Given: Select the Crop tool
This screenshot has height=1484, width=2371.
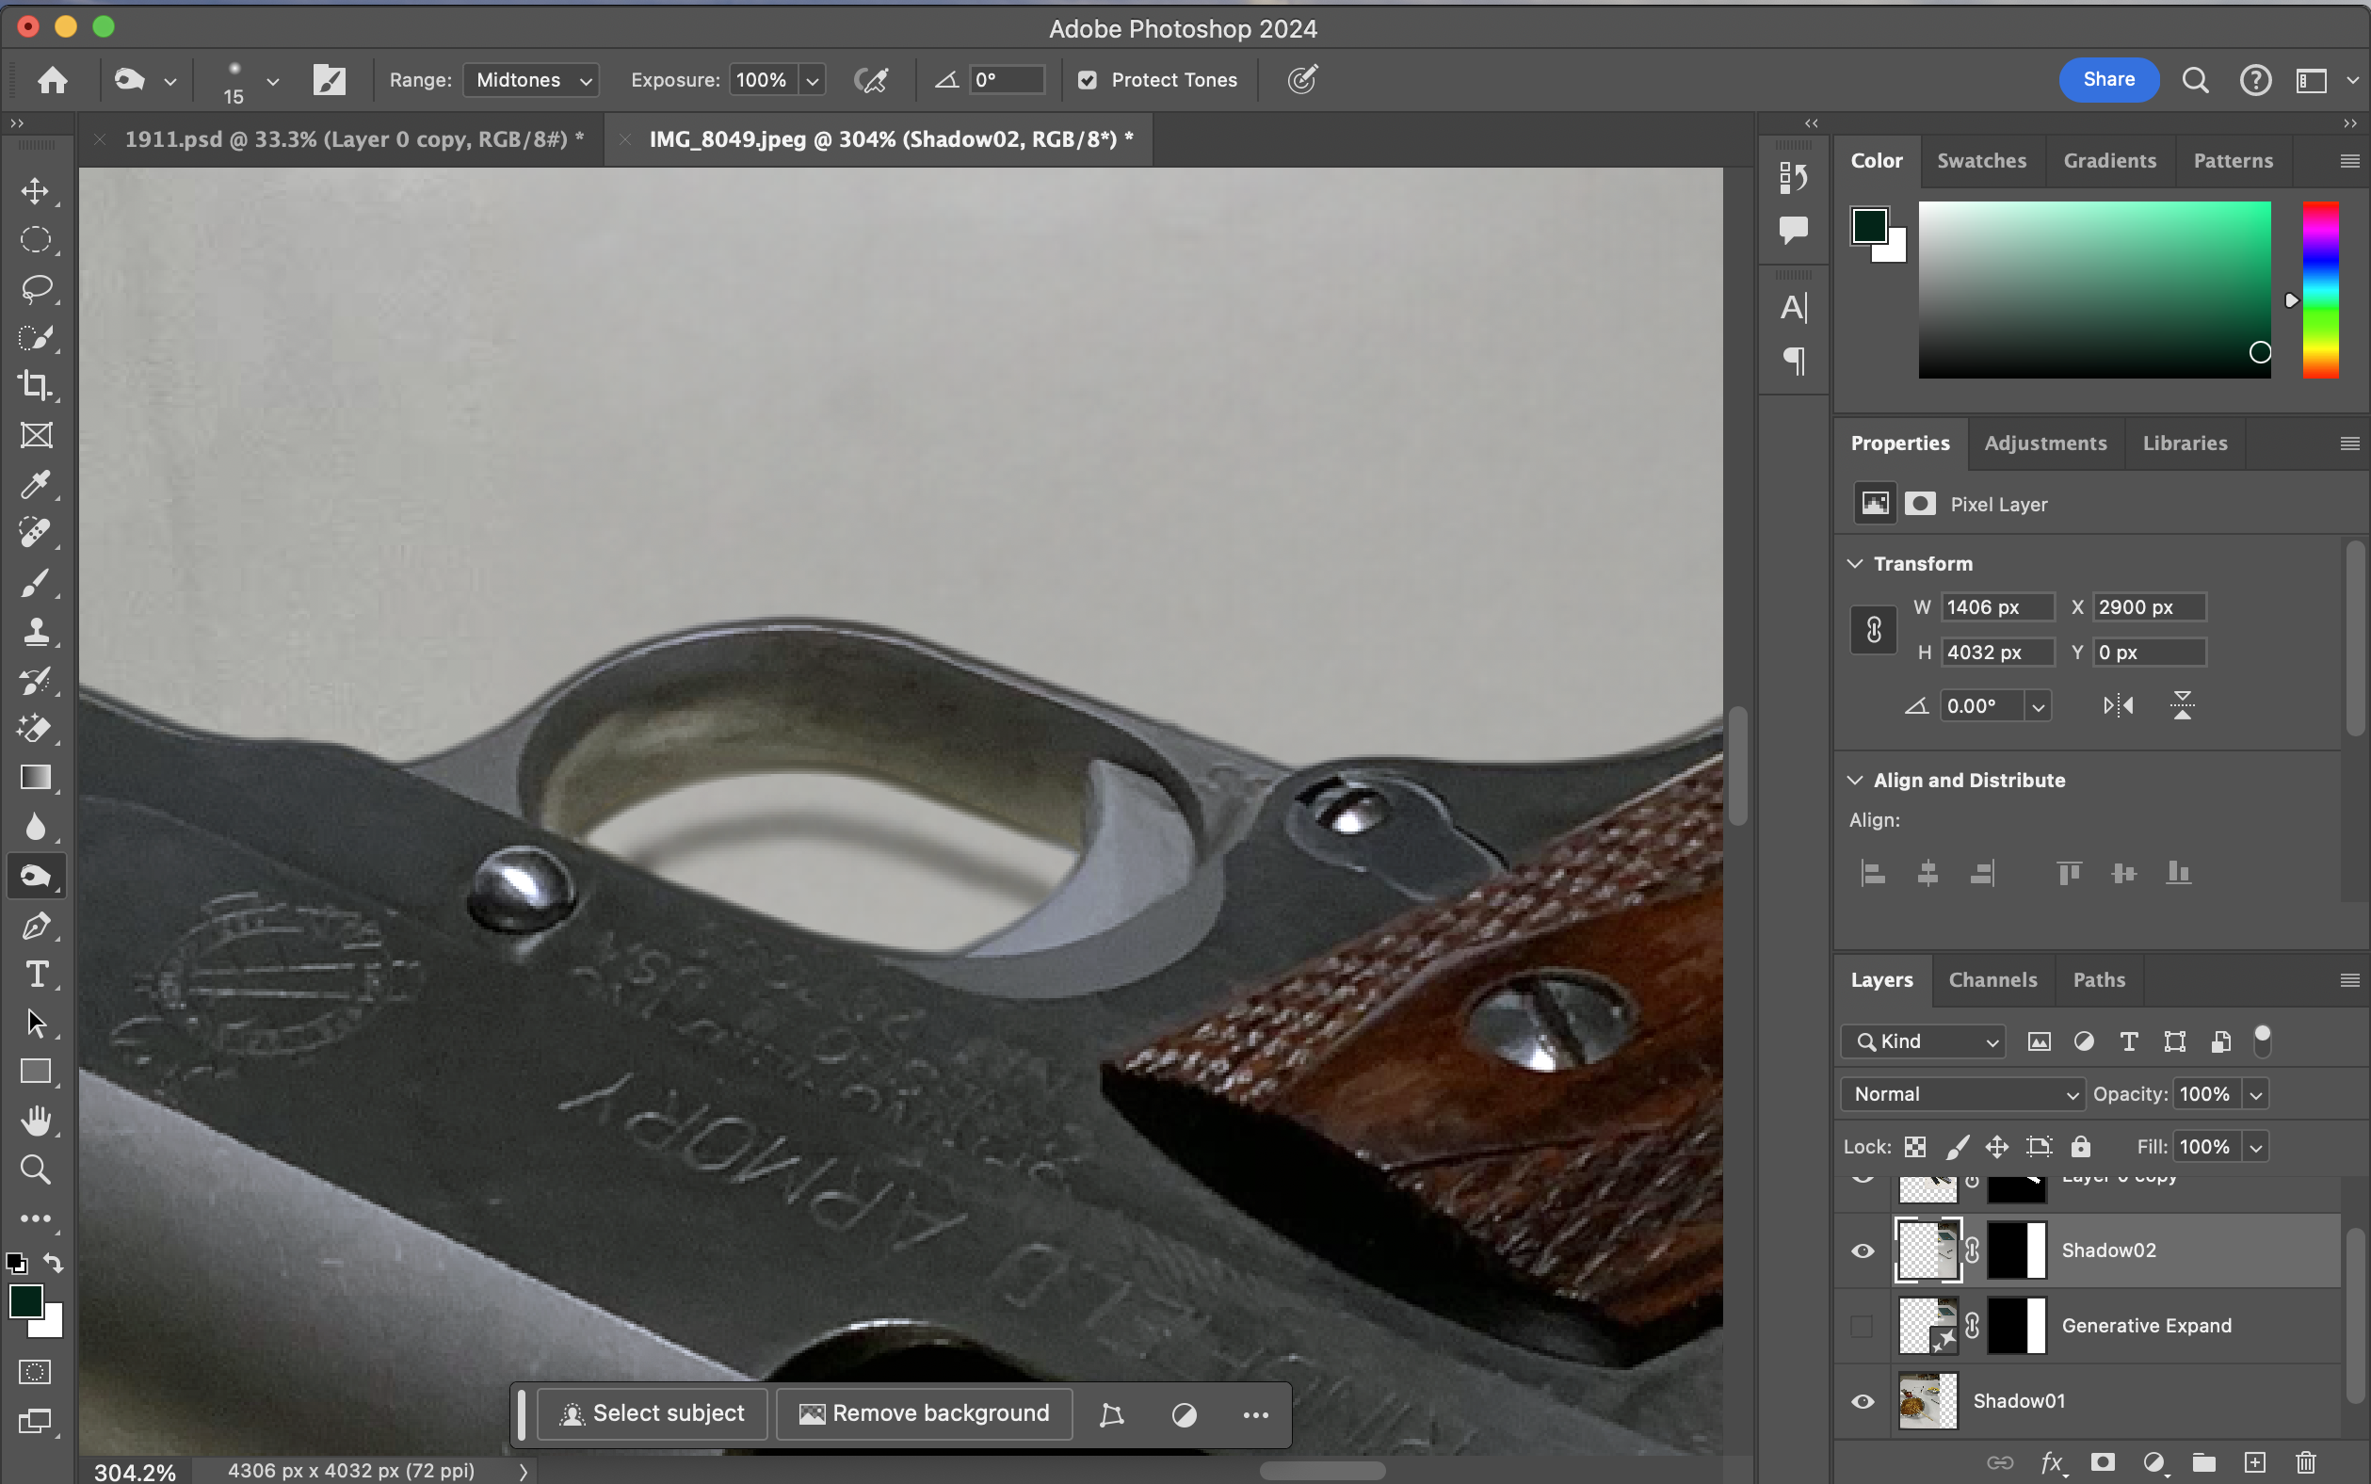Looking at the screenshot, I should pos(36,386).
